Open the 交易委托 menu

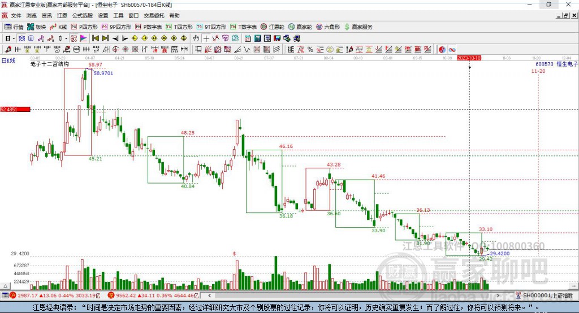coord(154,15)
